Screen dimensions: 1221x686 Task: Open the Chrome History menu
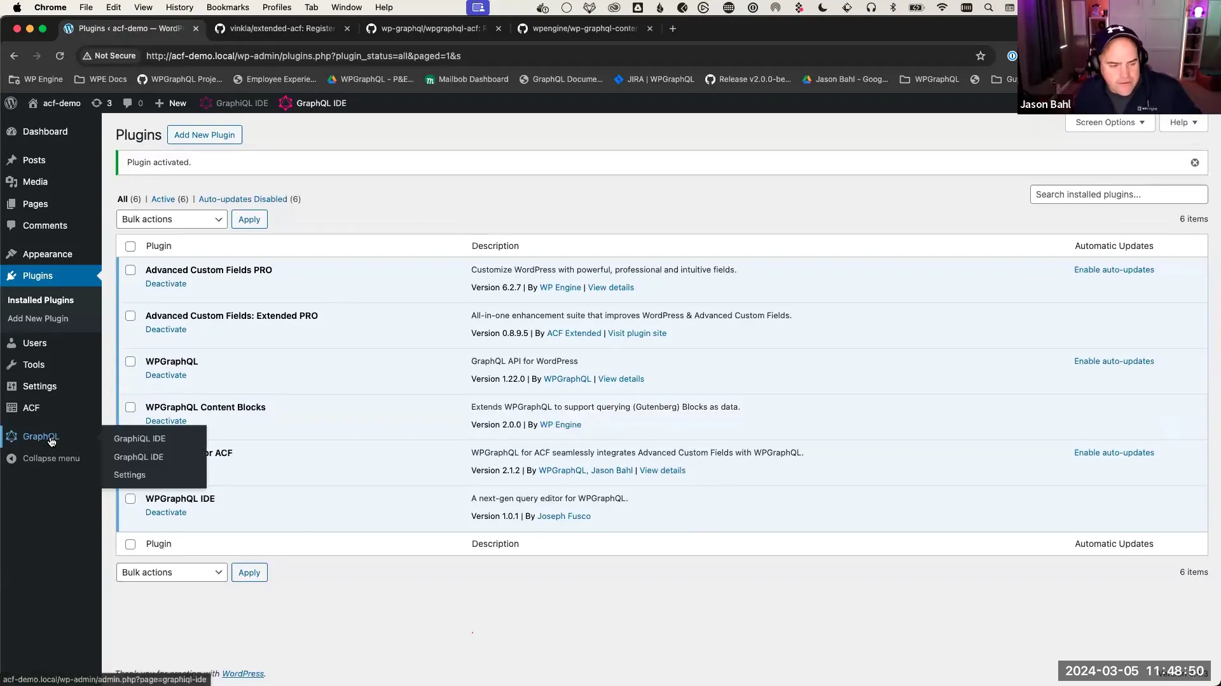pyautogui.click(x=179, y=8)
